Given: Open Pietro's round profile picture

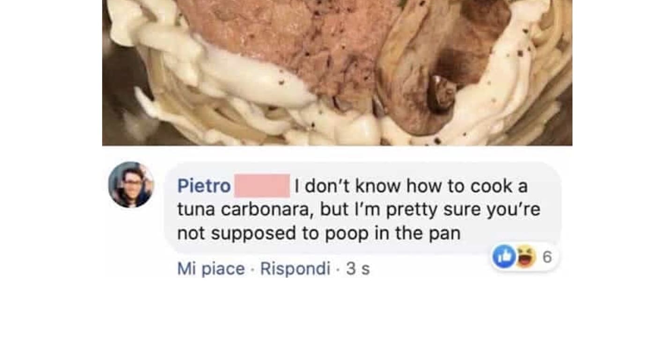Looking at the screenshot, I should click(131, 185).
